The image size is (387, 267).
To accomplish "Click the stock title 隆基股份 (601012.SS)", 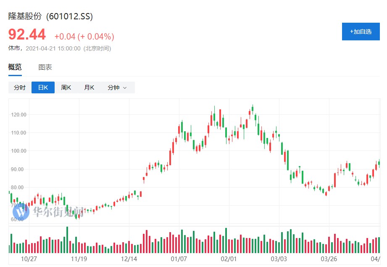I will click(51, 16).
